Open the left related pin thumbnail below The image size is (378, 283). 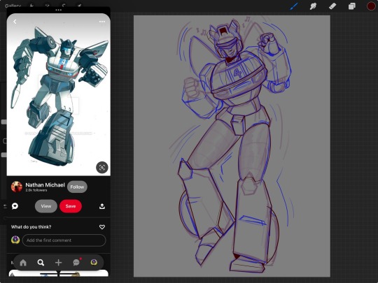(33, 273)
